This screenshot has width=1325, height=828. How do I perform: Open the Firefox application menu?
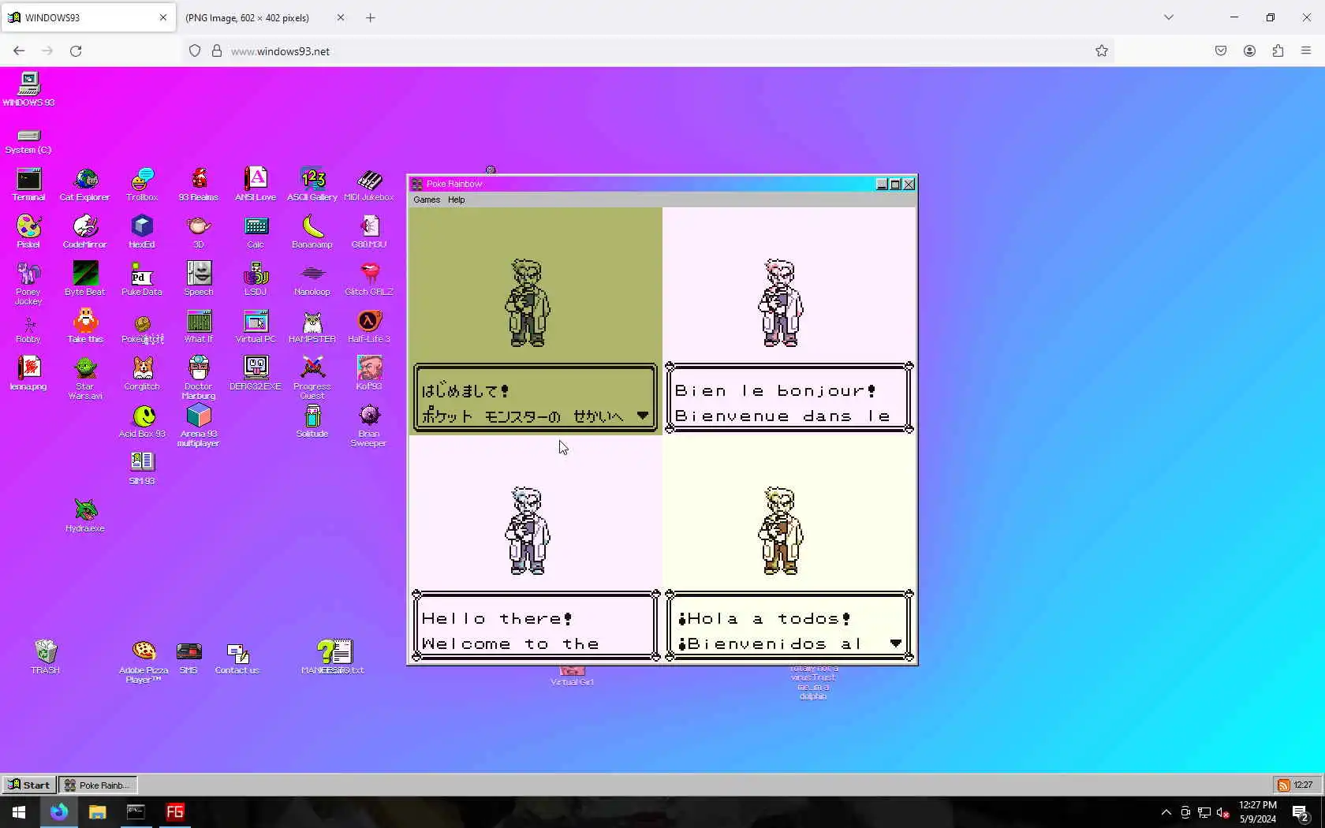1306,51
